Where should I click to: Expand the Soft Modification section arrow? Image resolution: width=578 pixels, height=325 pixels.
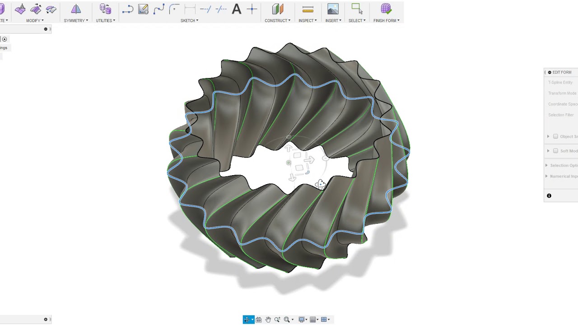pyautogui.click(x=548, y=151)
